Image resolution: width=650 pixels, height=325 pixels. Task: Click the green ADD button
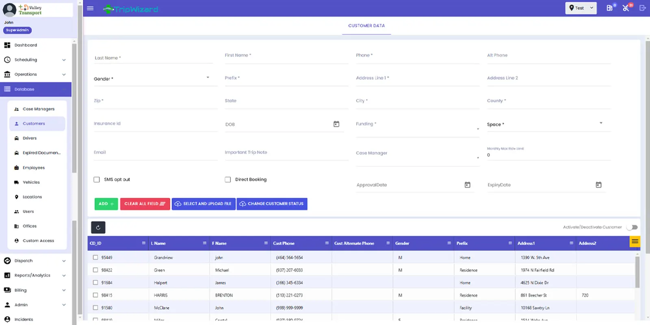106,204
